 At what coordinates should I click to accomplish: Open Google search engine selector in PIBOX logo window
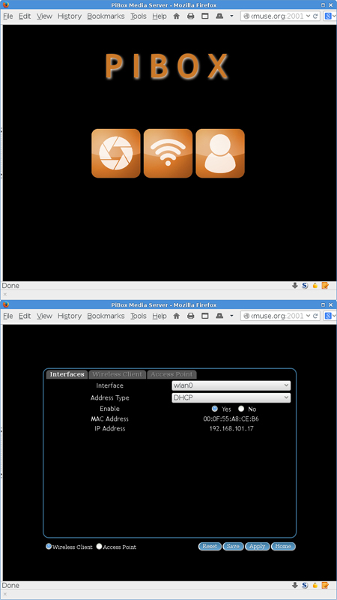coord(330,16)
